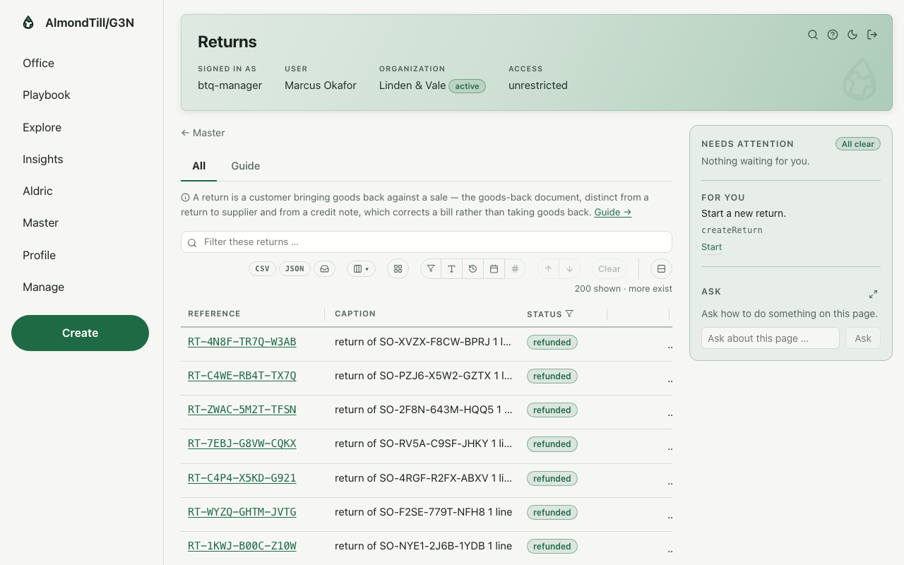This screenshot has height=565, width=904.
Task: Click the refunded badge for RT-1KWJ-B00C-Z10W
Action: pos(552,547)
